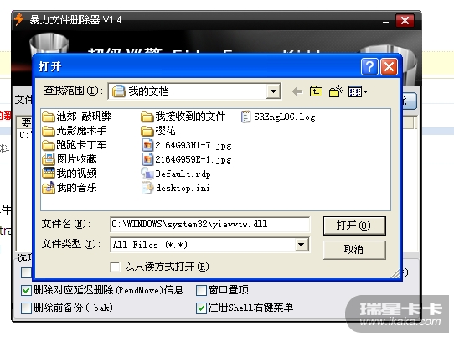Select the 2164G93H1-7.jpg file icon

coord(147,145)
